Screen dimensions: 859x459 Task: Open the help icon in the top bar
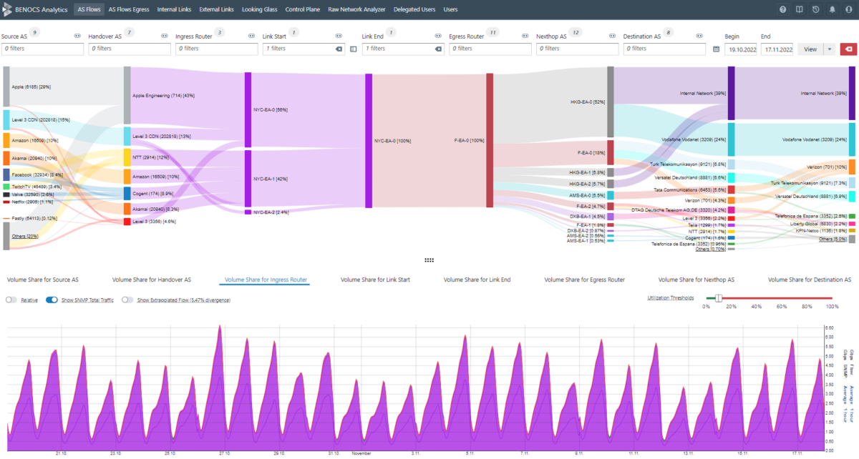point(782,9)
